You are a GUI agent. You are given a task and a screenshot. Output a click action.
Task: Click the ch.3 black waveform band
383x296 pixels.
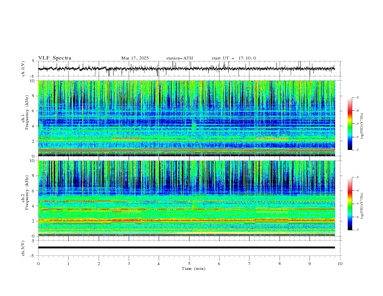(186, 248)
